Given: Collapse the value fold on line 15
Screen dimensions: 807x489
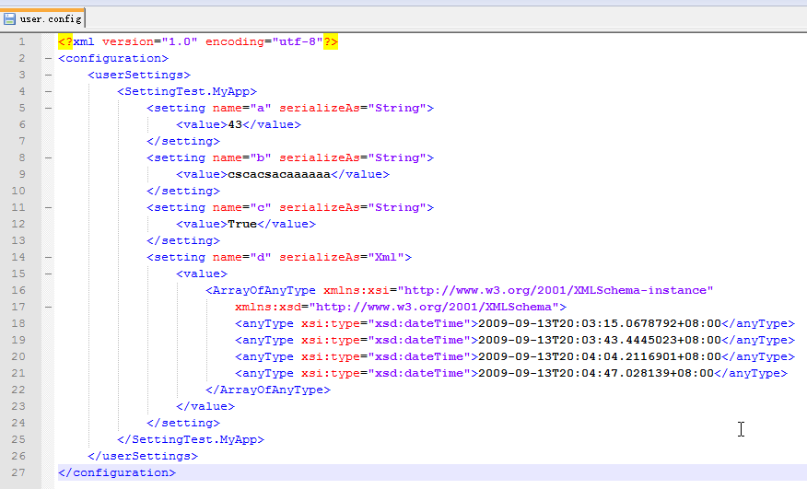Looking at the screenshot, I should click(48, 274).
